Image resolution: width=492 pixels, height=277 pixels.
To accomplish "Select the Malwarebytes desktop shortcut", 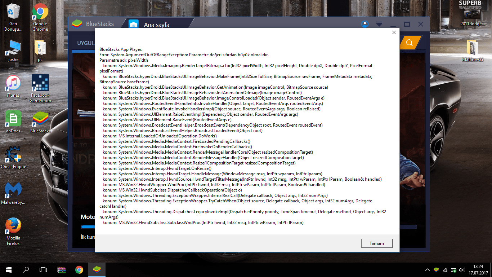I will [13, 193].
